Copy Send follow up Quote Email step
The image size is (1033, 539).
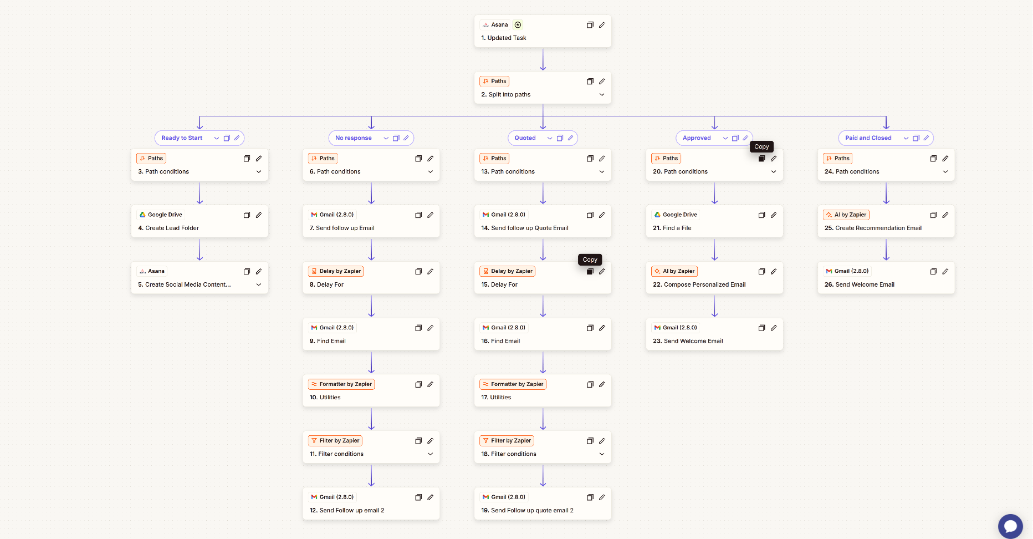[590, 215]
